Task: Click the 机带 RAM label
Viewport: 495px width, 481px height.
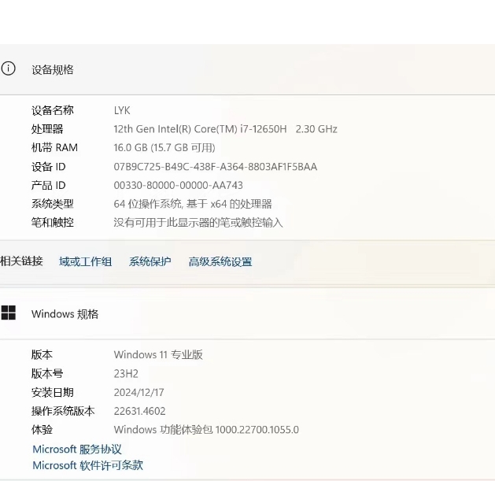Action: click(54, 147)
